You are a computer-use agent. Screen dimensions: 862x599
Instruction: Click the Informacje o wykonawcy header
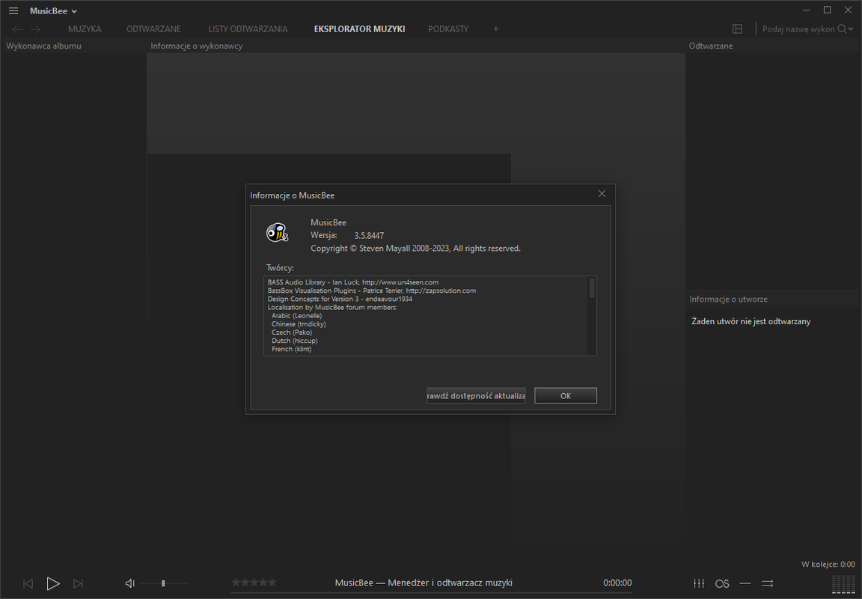click(x=197, y=46)
